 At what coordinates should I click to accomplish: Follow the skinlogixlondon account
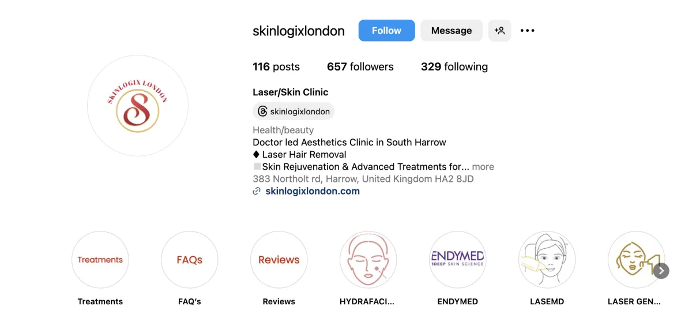386,31
